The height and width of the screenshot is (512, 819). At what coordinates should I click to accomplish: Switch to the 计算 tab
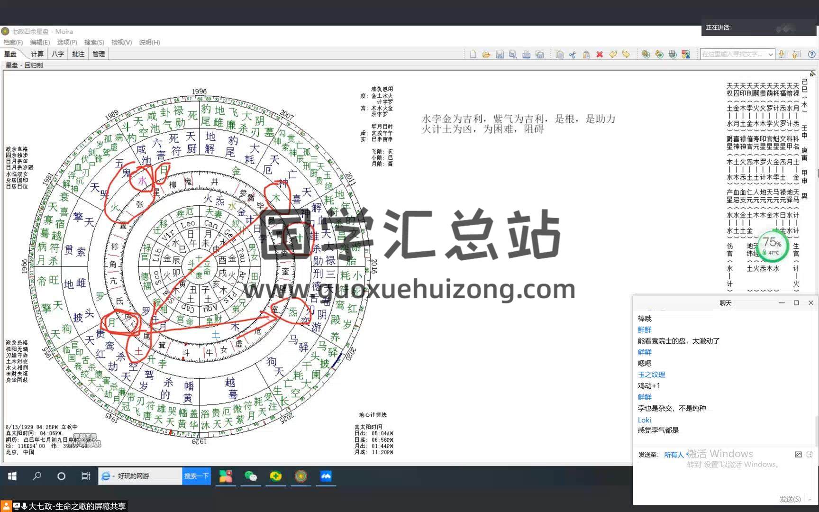[x=37, y=54]
